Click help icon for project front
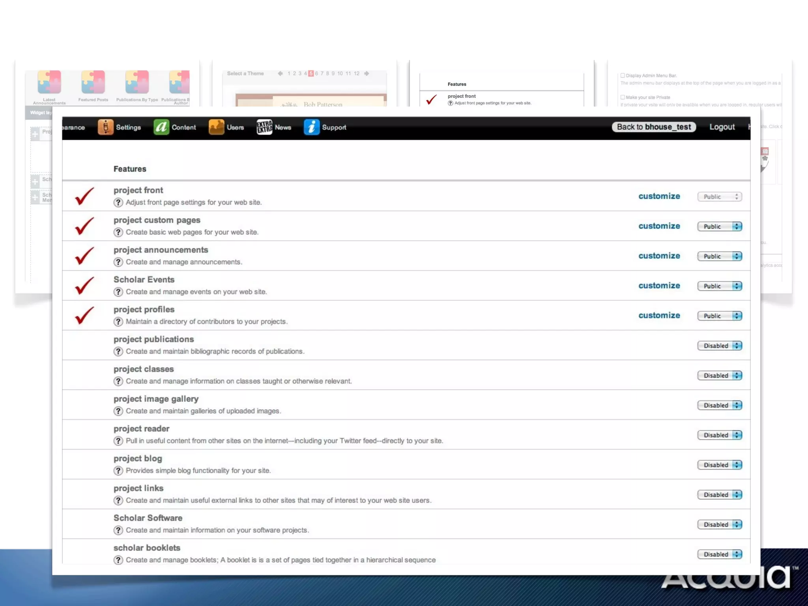 point(118,202)
